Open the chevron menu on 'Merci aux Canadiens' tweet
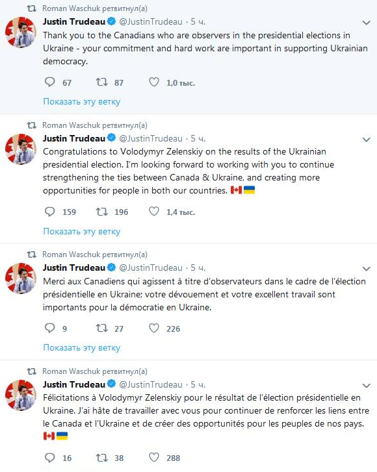Viewport: 377px width, 472px height. [366, 269]
